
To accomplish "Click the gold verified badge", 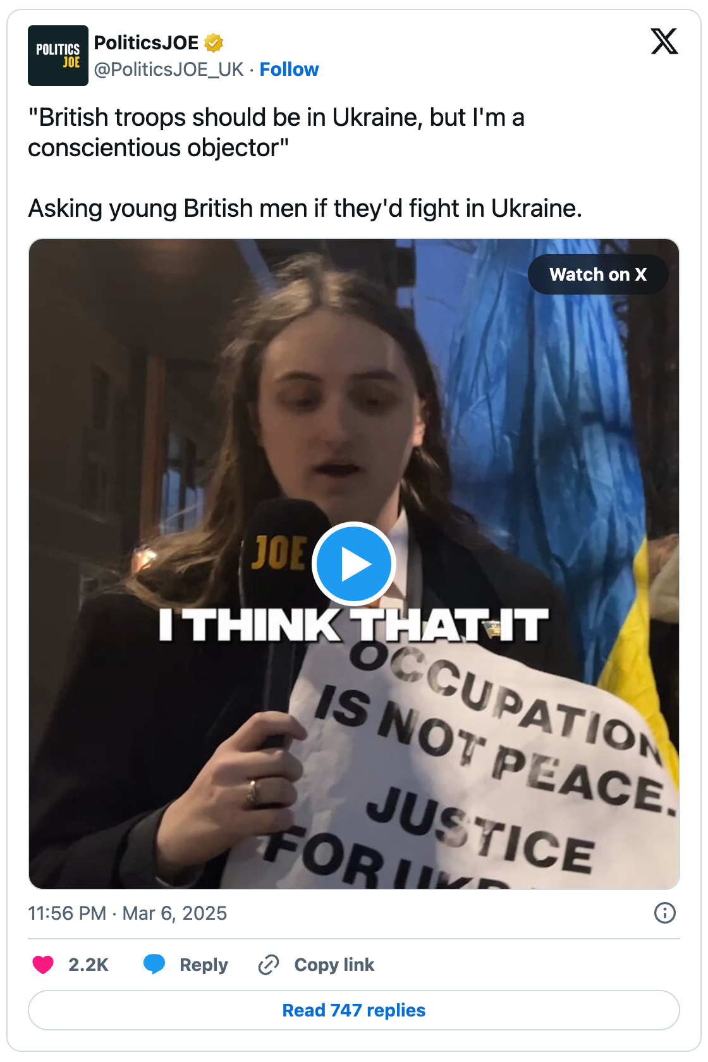I will [214, 43].
